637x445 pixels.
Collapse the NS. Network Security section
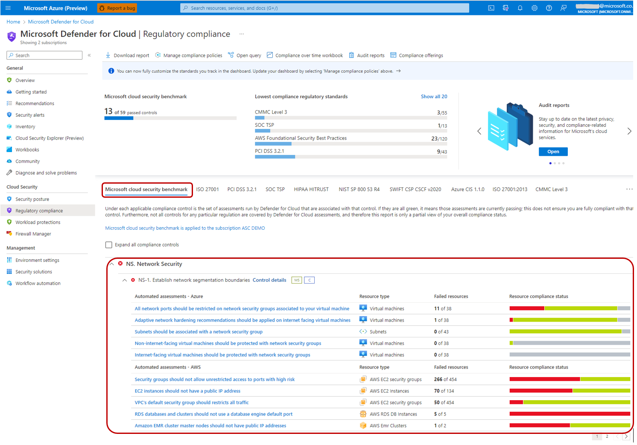(x=111, y=263)
